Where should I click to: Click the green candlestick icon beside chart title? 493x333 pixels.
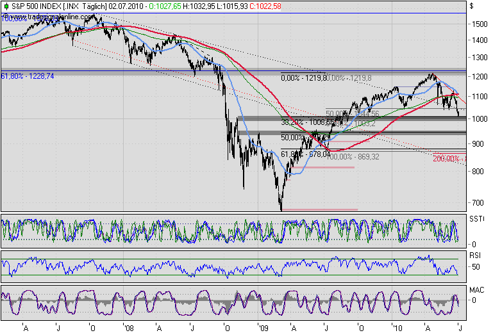[6, 6]
